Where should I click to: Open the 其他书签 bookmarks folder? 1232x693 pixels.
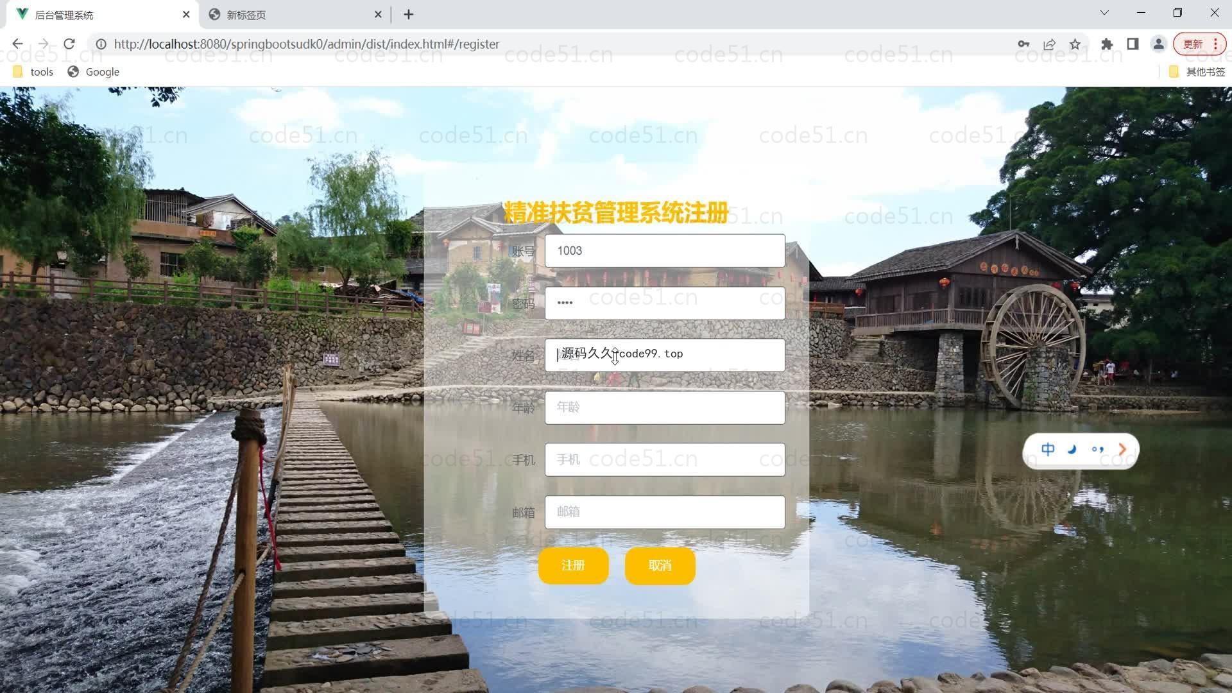pyautogui.click(x=1197, y=72)
